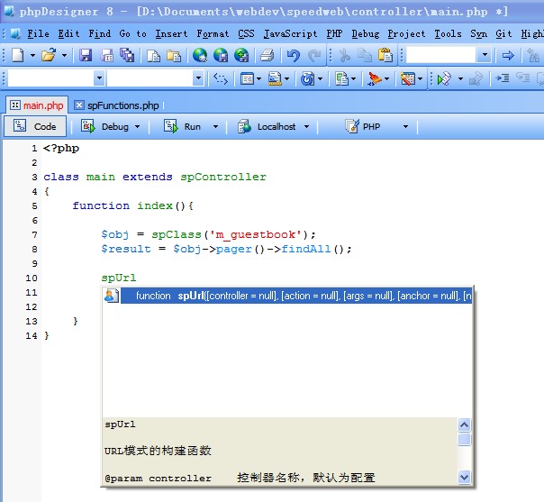
Task: Click the phpDesigner icon in menu bar
Action: point(15,33)
